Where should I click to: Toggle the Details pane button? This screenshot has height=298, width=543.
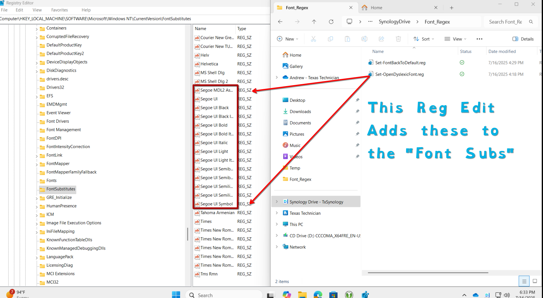(x=523, y=39)
